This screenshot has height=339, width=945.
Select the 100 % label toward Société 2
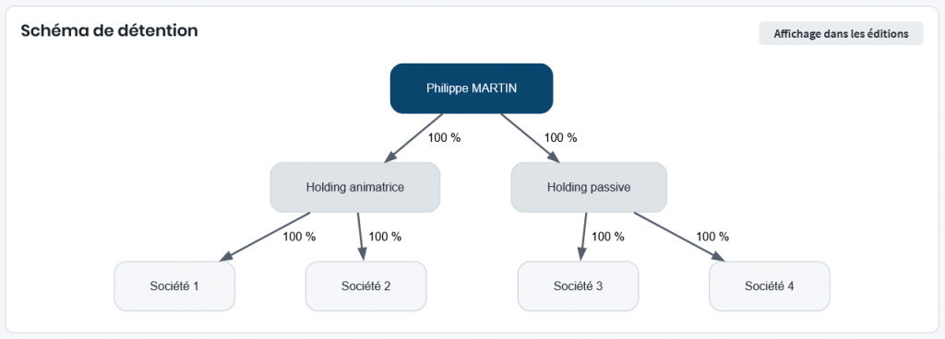tap(385, 236)
